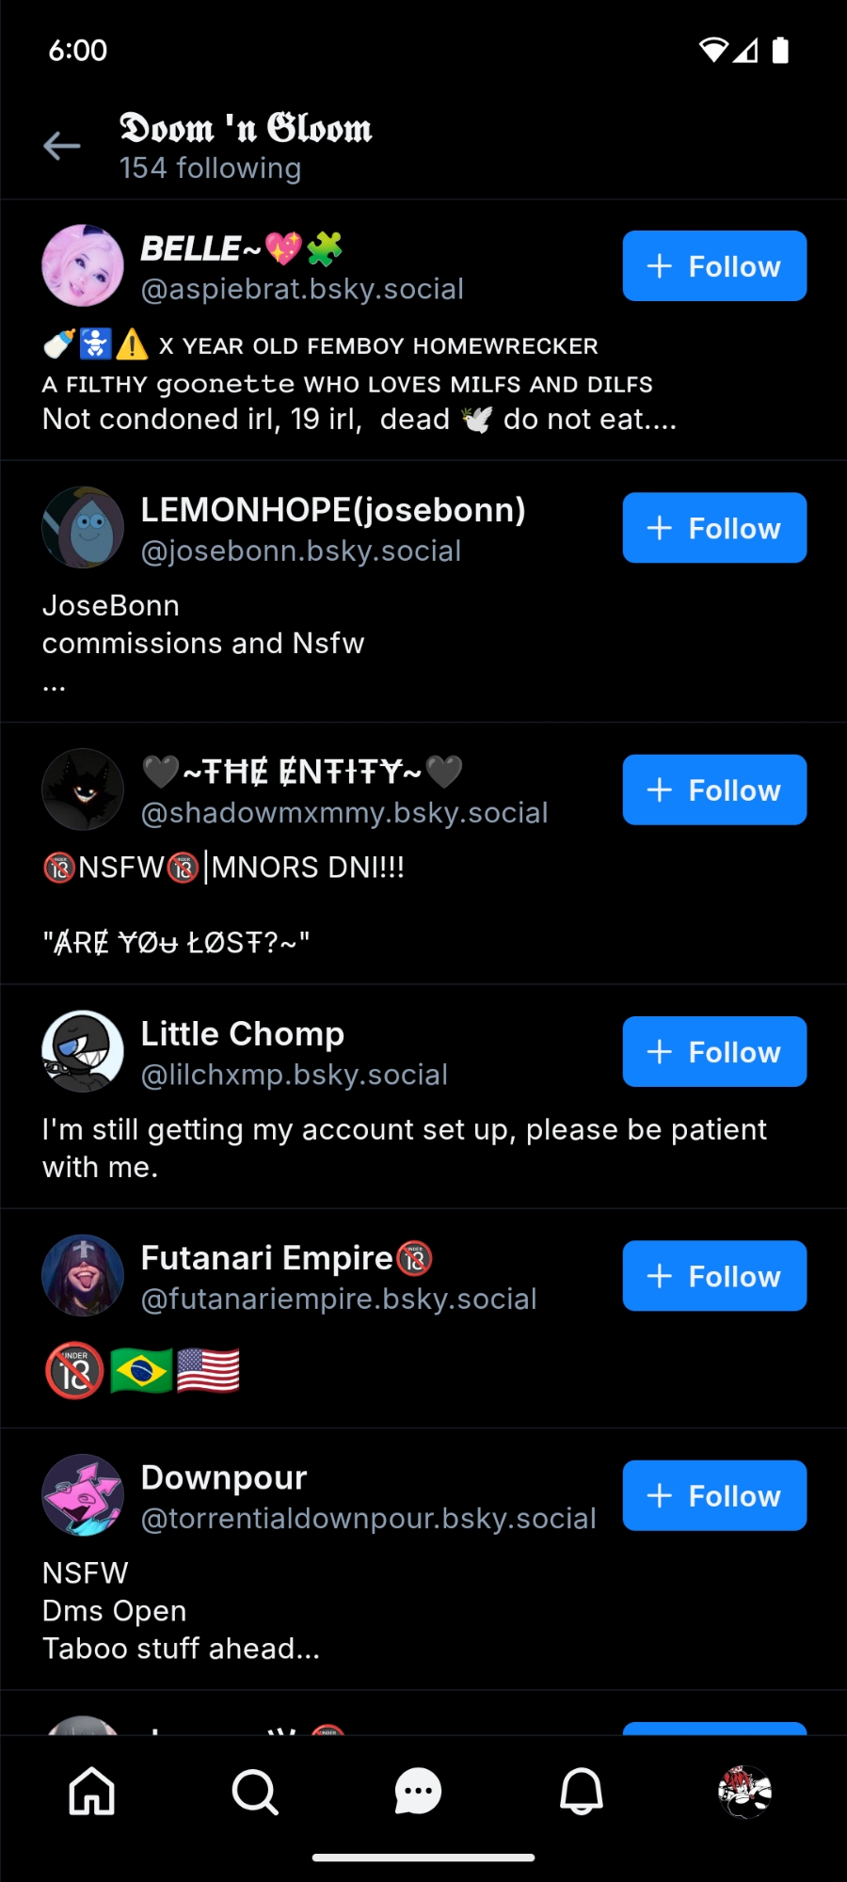Viewport: 847px width, 1882px height.
Task: Follow LEMONHOPE(josebonn)
Action: point(714,528)
